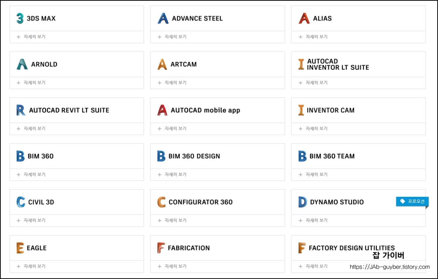Click the EAGLE E icon
Screen dimensions: 438x279
pyautogui.click(x=20, y=248)
